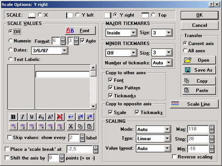Click the red crossed-out clear formatting icon
The width and height of the screenshot is (222, 166).
60,117
